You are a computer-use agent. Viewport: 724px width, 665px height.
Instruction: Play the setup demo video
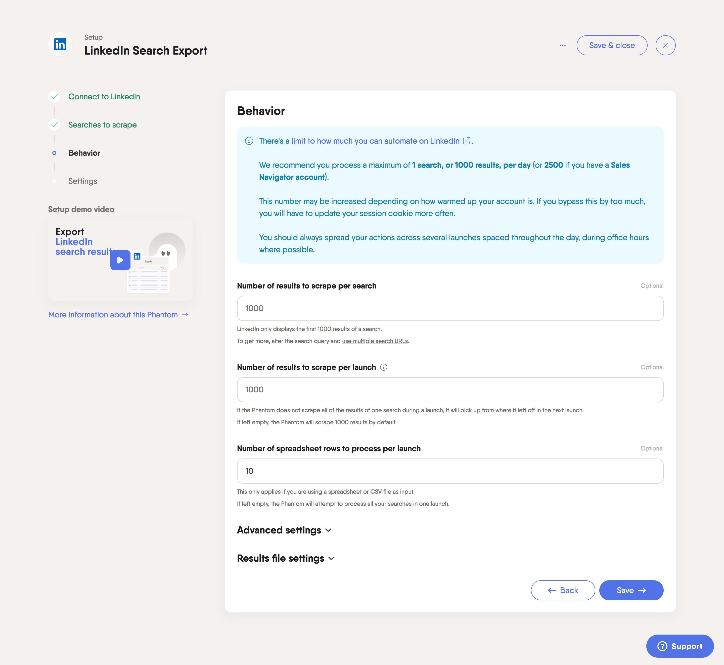click(120, 260)
